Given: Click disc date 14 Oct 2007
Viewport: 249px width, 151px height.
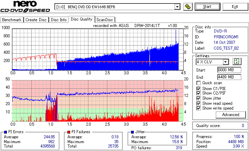Looking at the screenshot, I should pyautogui.click(x=224, y=42).
